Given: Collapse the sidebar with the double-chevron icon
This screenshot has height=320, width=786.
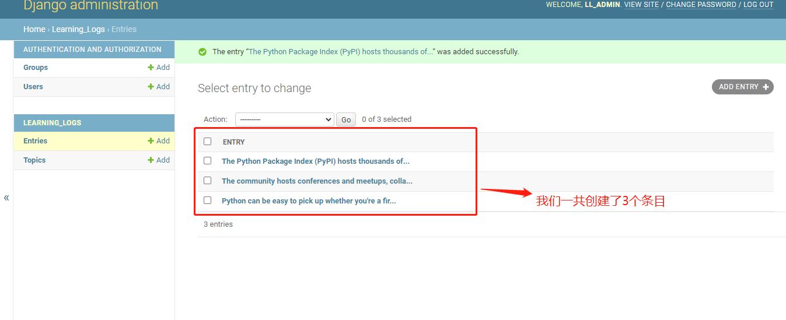Looking at the screenshot, I should tap(6, 198).
